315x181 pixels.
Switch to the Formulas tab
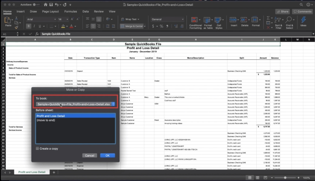70,11
